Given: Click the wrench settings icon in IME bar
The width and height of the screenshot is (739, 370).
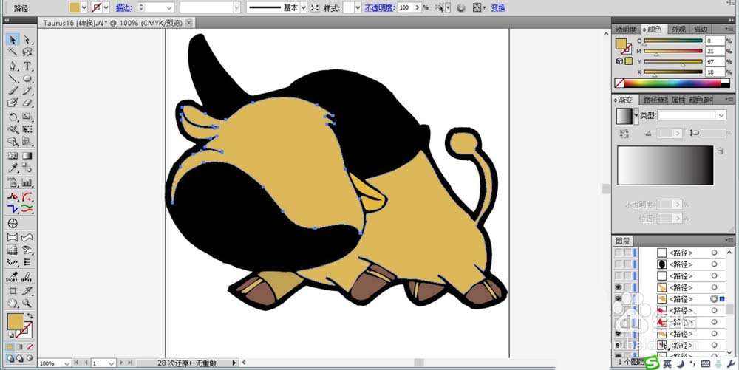Looking at the screenshot, I should [x=731, y=364].
